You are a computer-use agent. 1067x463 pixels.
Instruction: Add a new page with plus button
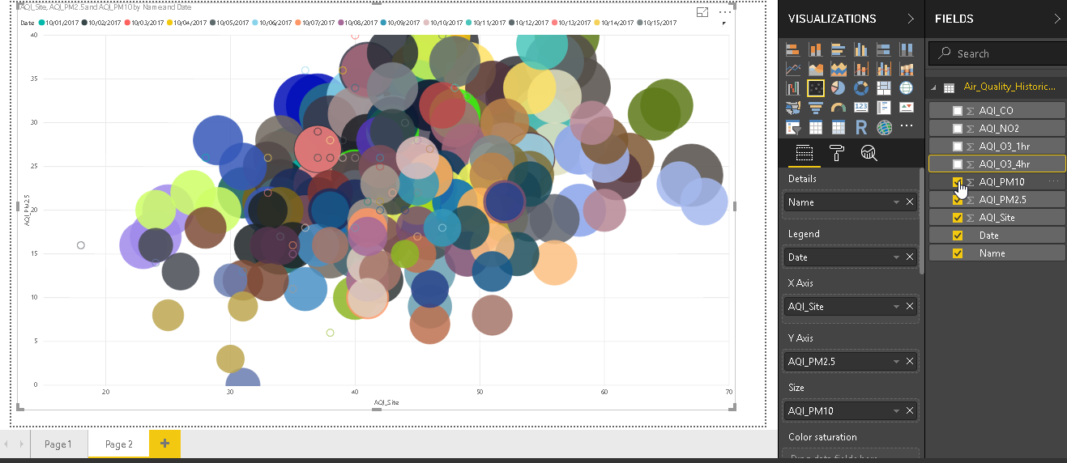pos(164,444)
